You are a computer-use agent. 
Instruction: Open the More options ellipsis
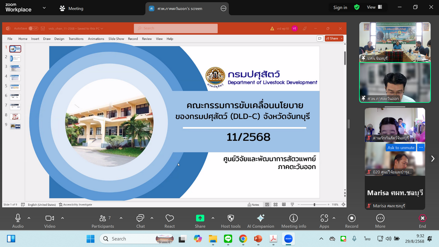(380, 221)
